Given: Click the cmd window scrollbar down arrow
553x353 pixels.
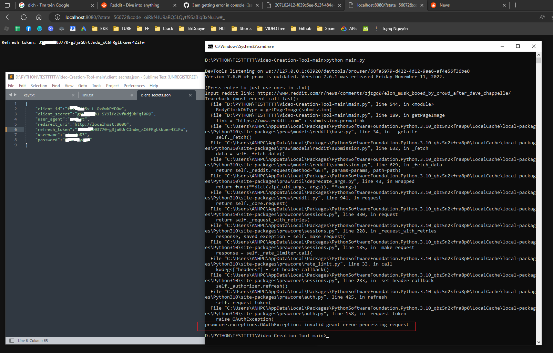Looking at the screenshot, I should click(539, 342).
